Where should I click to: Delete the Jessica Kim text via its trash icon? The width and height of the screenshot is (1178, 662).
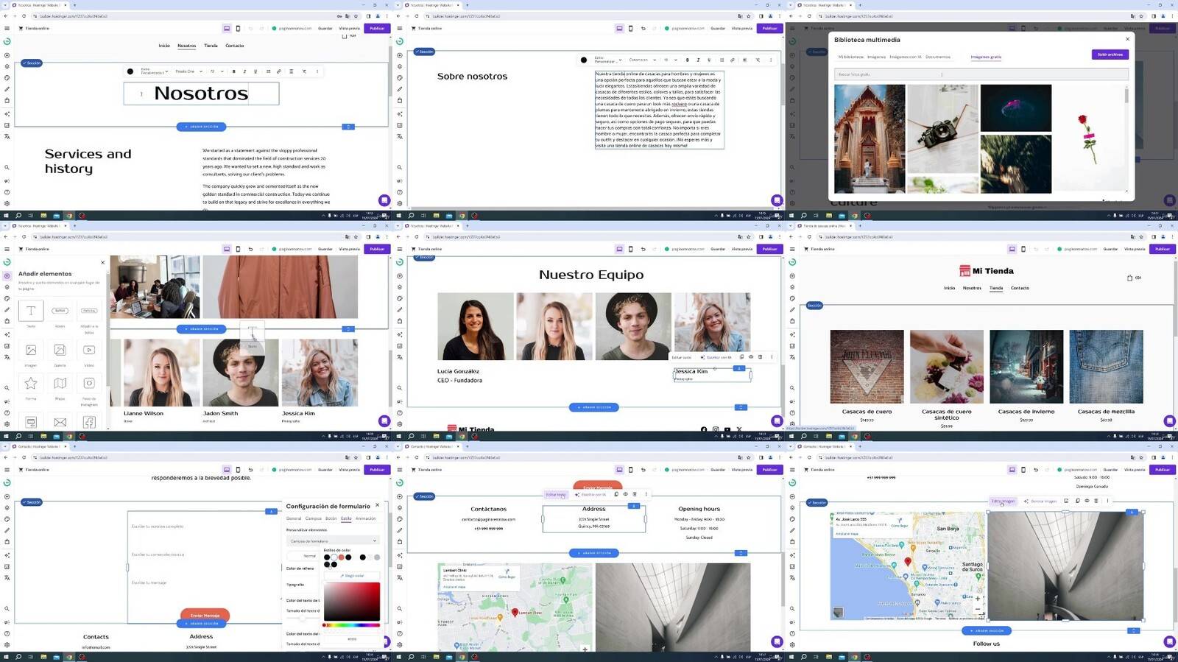coord(761,357)
